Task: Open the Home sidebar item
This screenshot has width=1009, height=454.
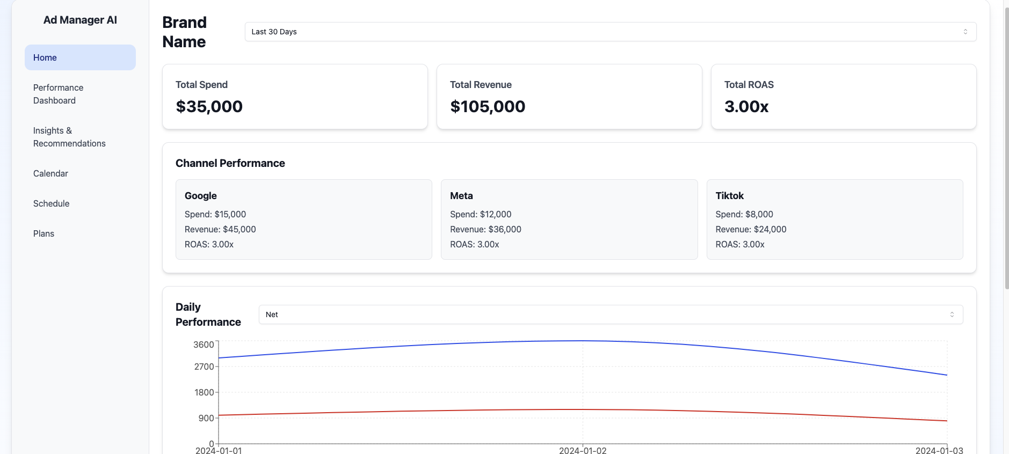Action: tap(80, 57)
